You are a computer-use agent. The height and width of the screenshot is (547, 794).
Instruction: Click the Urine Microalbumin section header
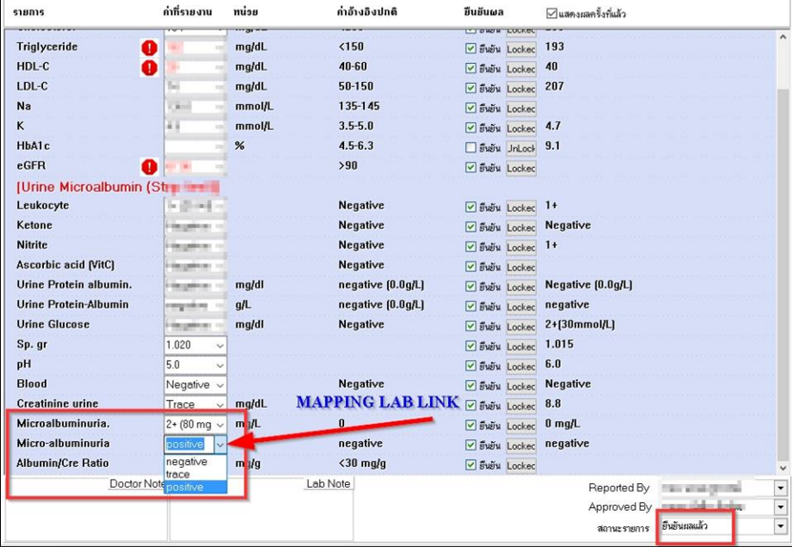click(x=117, y=187)
